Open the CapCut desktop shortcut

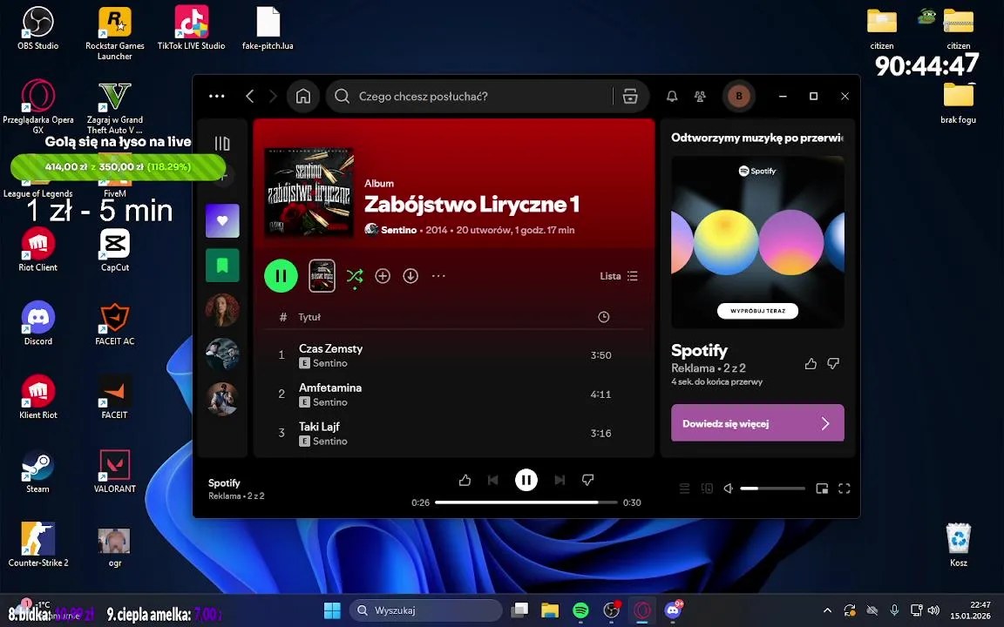click(115, 250)
